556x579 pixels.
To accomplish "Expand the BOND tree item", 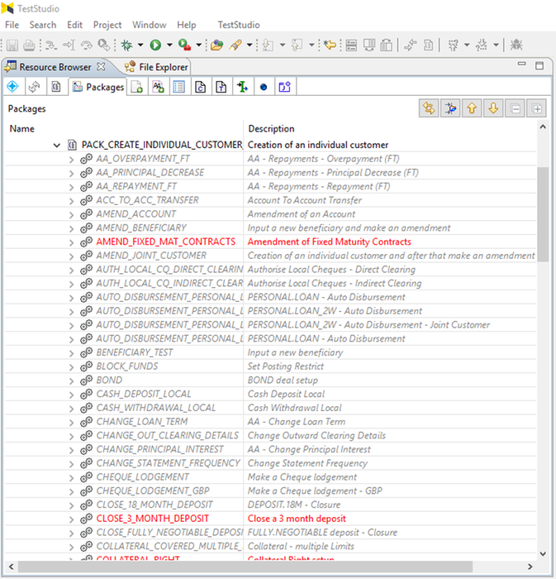I will click(71, 380).
